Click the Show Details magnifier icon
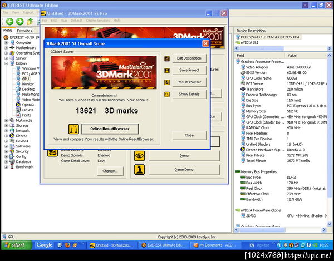Viewport: 334px width, 261px height. (167, 94)
